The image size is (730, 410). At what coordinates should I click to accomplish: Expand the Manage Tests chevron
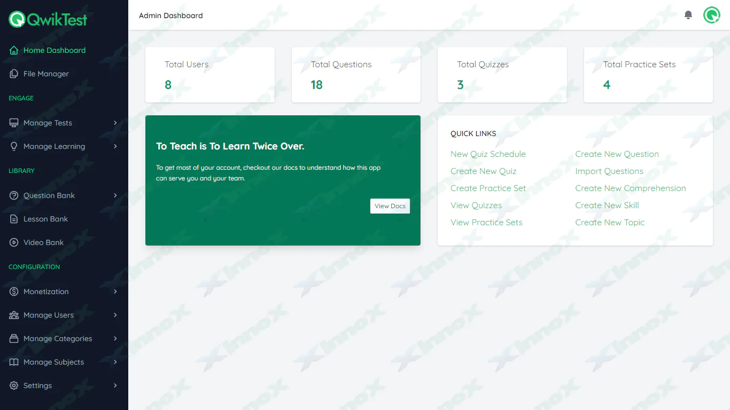(x=115, y=123)
